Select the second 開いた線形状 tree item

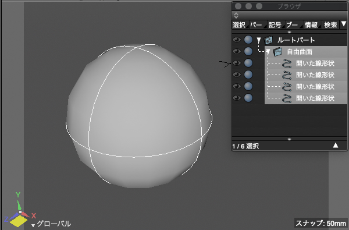tap(306, 75)
